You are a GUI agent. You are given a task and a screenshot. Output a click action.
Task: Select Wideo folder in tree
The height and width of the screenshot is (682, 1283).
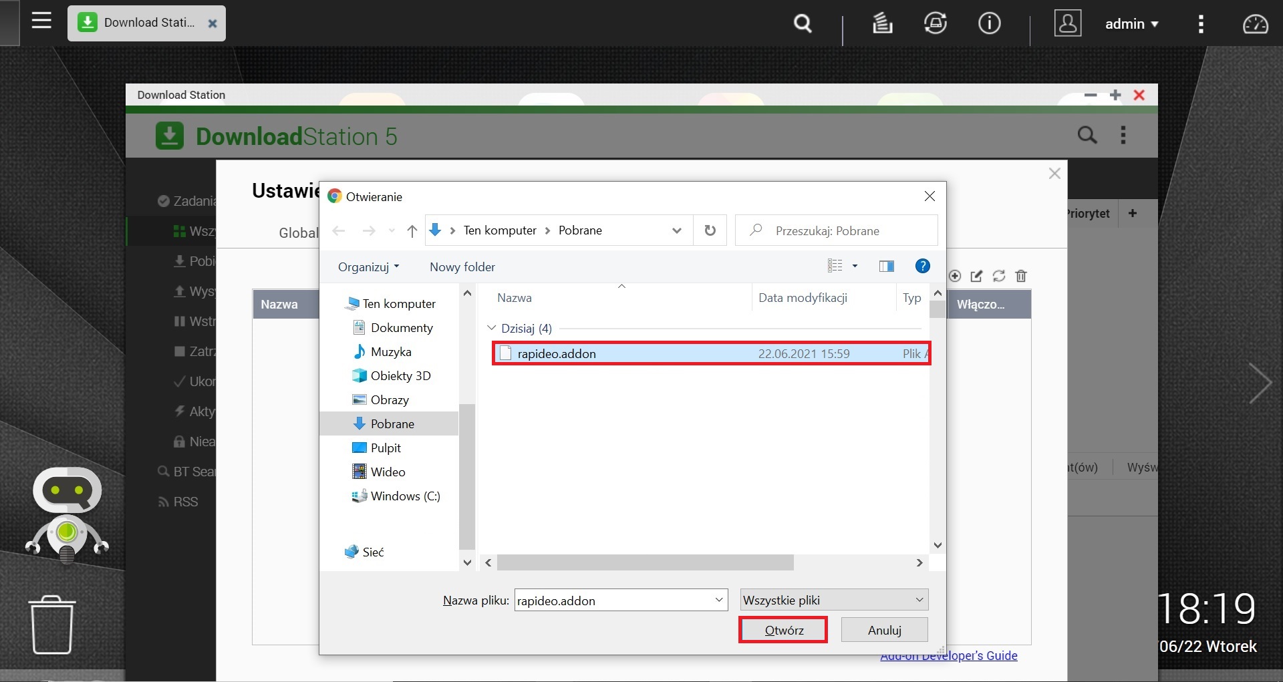tap(379, 472)
